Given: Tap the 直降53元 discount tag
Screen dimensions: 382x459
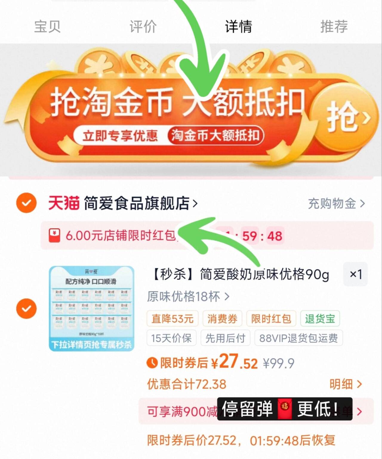Looking at the screenshot, I should tap(172, 319).
